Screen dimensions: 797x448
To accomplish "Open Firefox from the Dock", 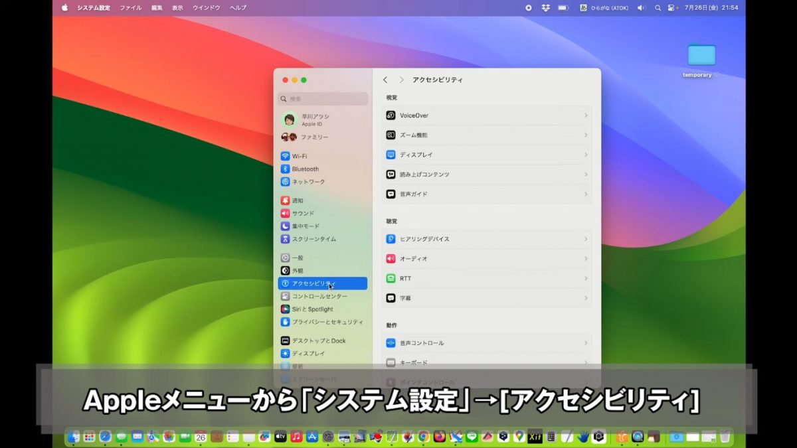I will [x=440, y=437].
